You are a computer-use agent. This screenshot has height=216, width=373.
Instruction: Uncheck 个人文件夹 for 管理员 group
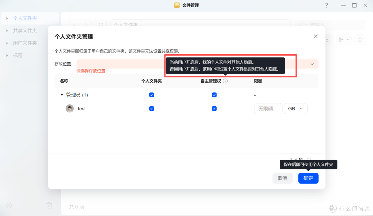coord(152,95)
